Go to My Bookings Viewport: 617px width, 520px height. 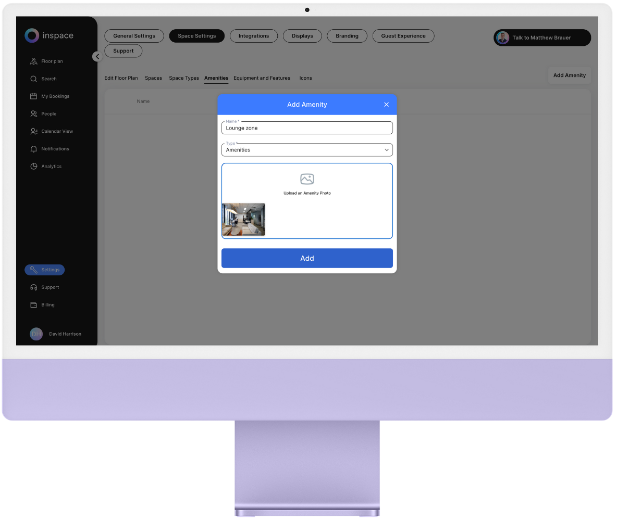50,96
